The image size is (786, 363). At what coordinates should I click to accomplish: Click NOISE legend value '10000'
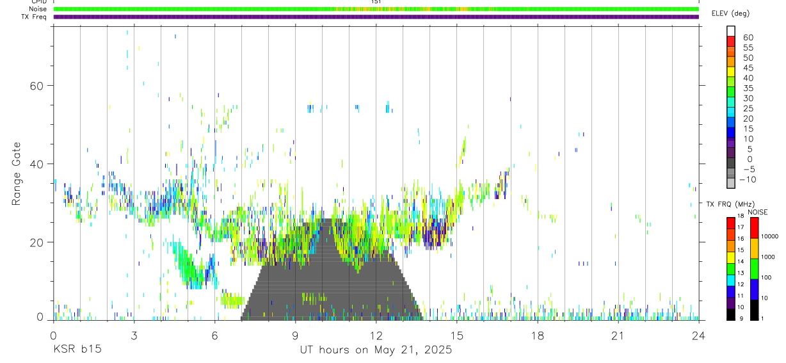(x=770, y=236)
